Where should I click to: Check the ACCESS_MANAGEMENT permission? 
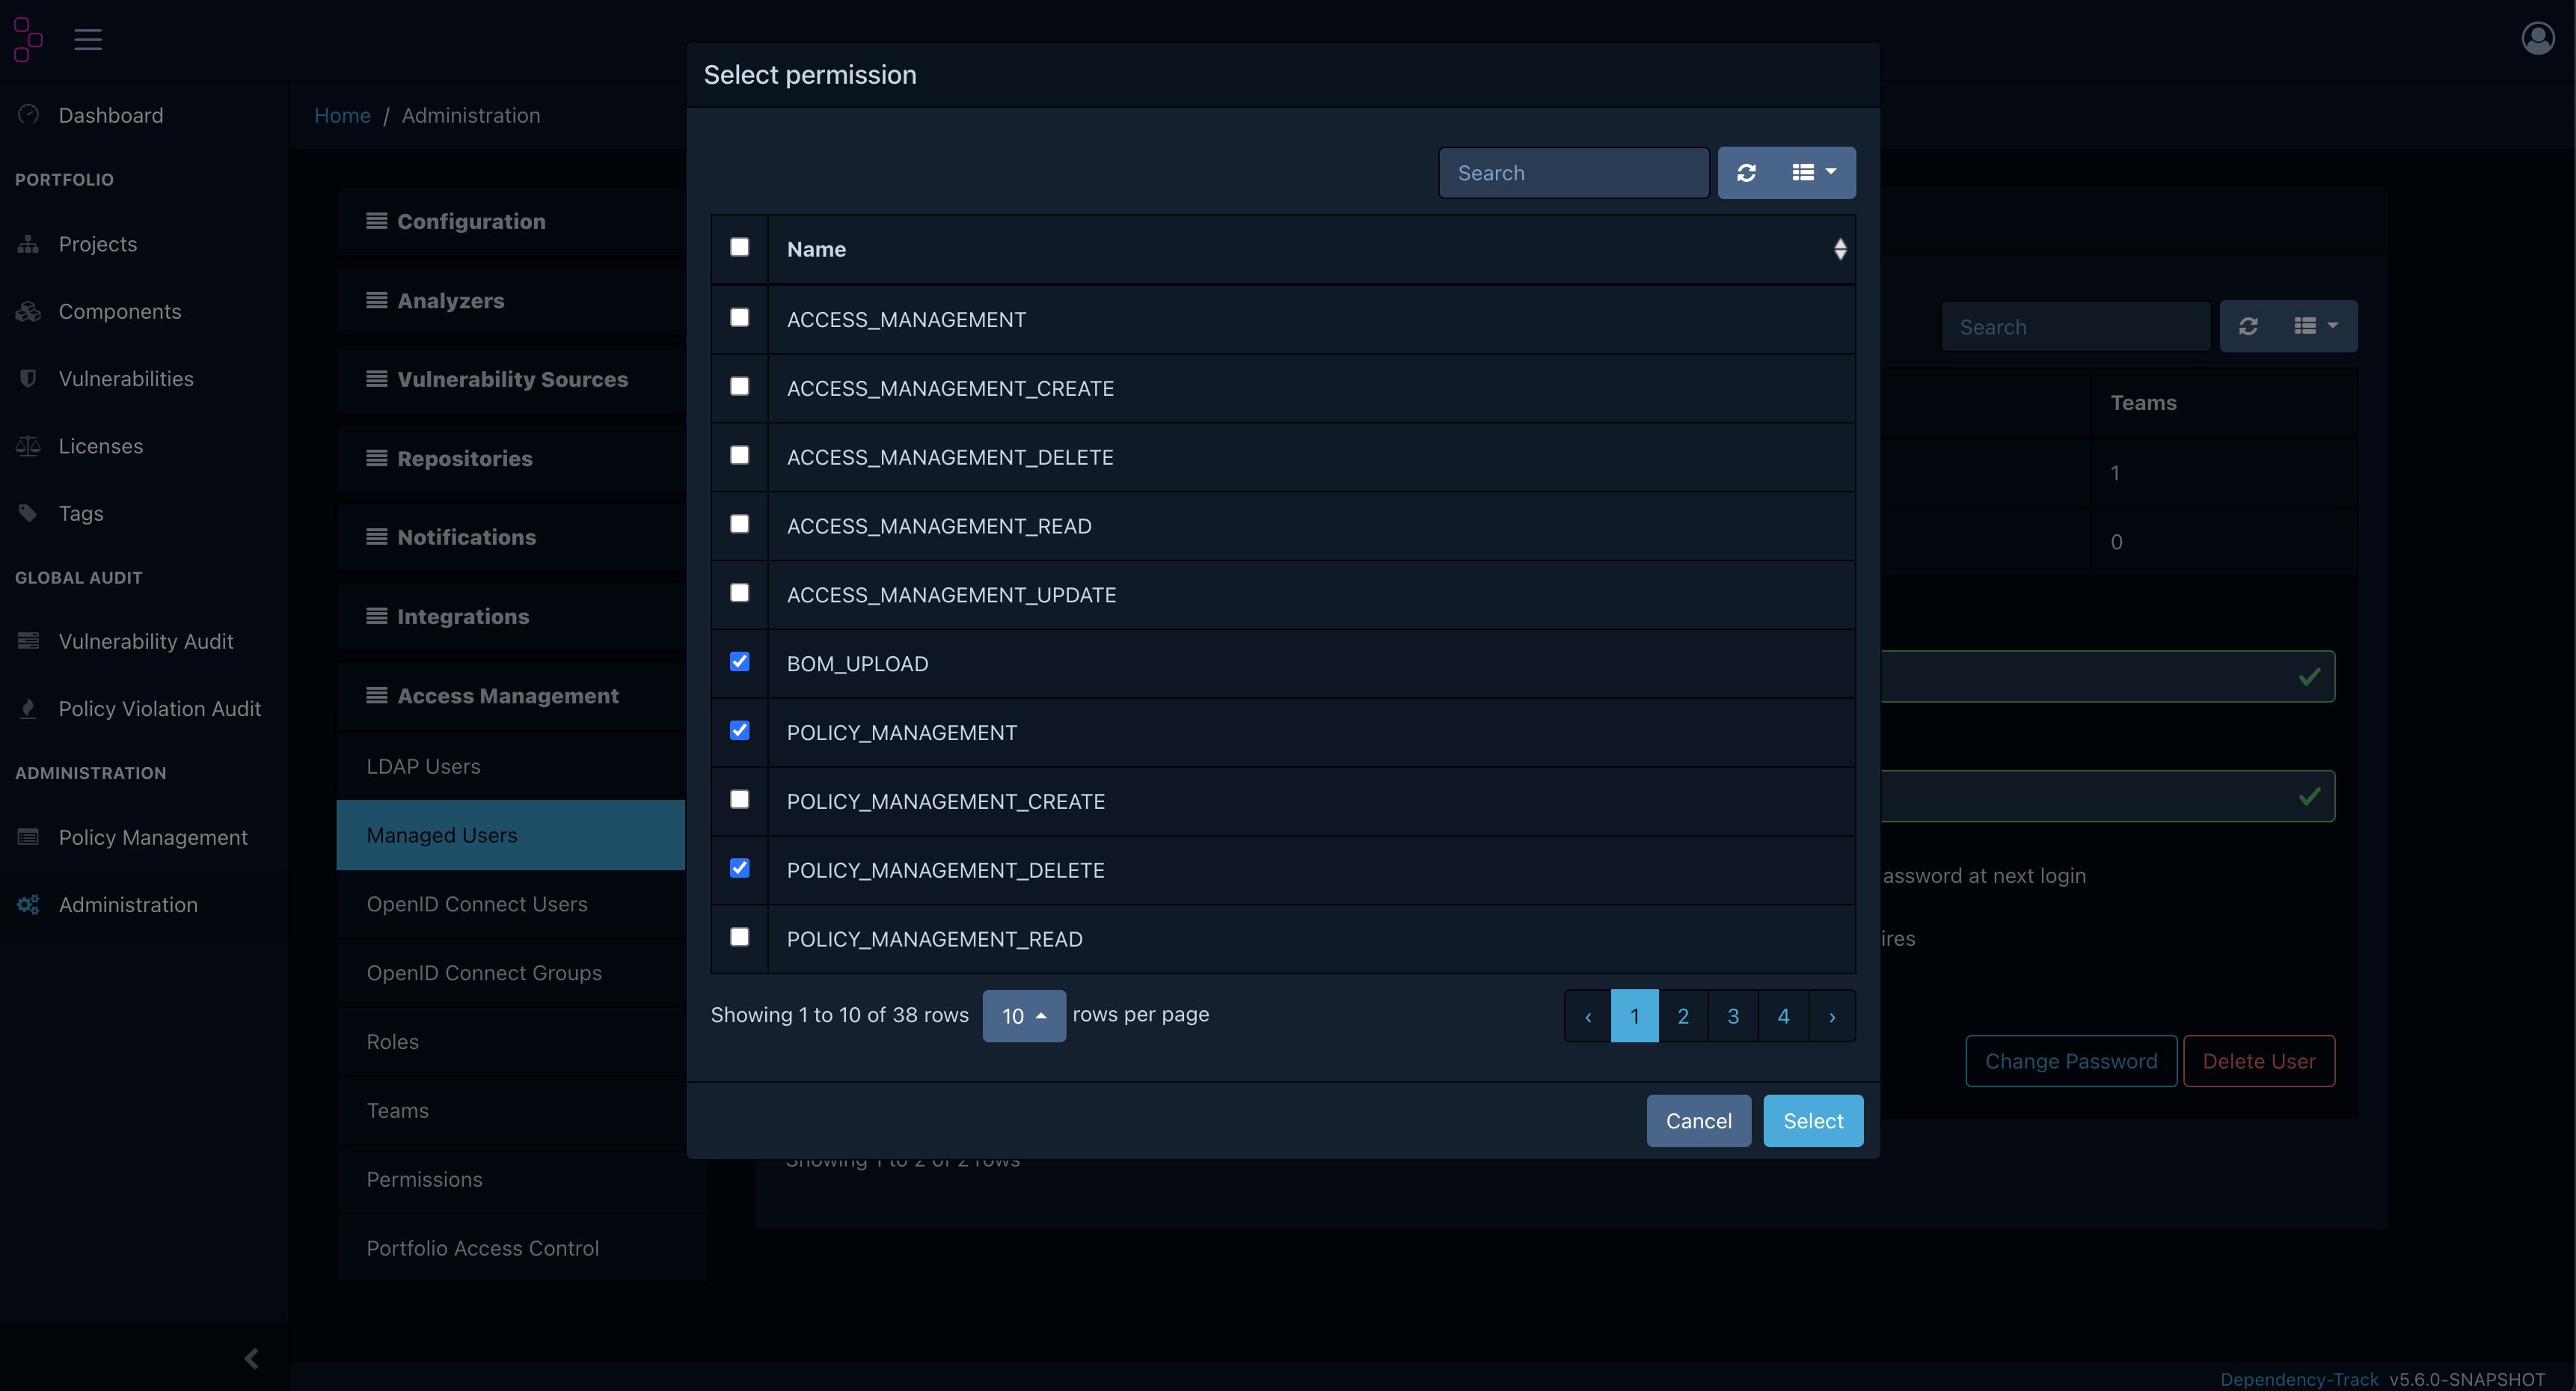click(739, 317)
